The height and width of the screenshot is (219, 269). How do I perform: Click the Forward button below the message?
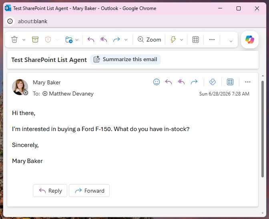89,191
